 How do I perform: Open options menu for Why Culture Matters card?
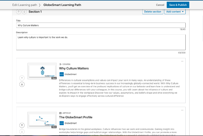(182, 61)
